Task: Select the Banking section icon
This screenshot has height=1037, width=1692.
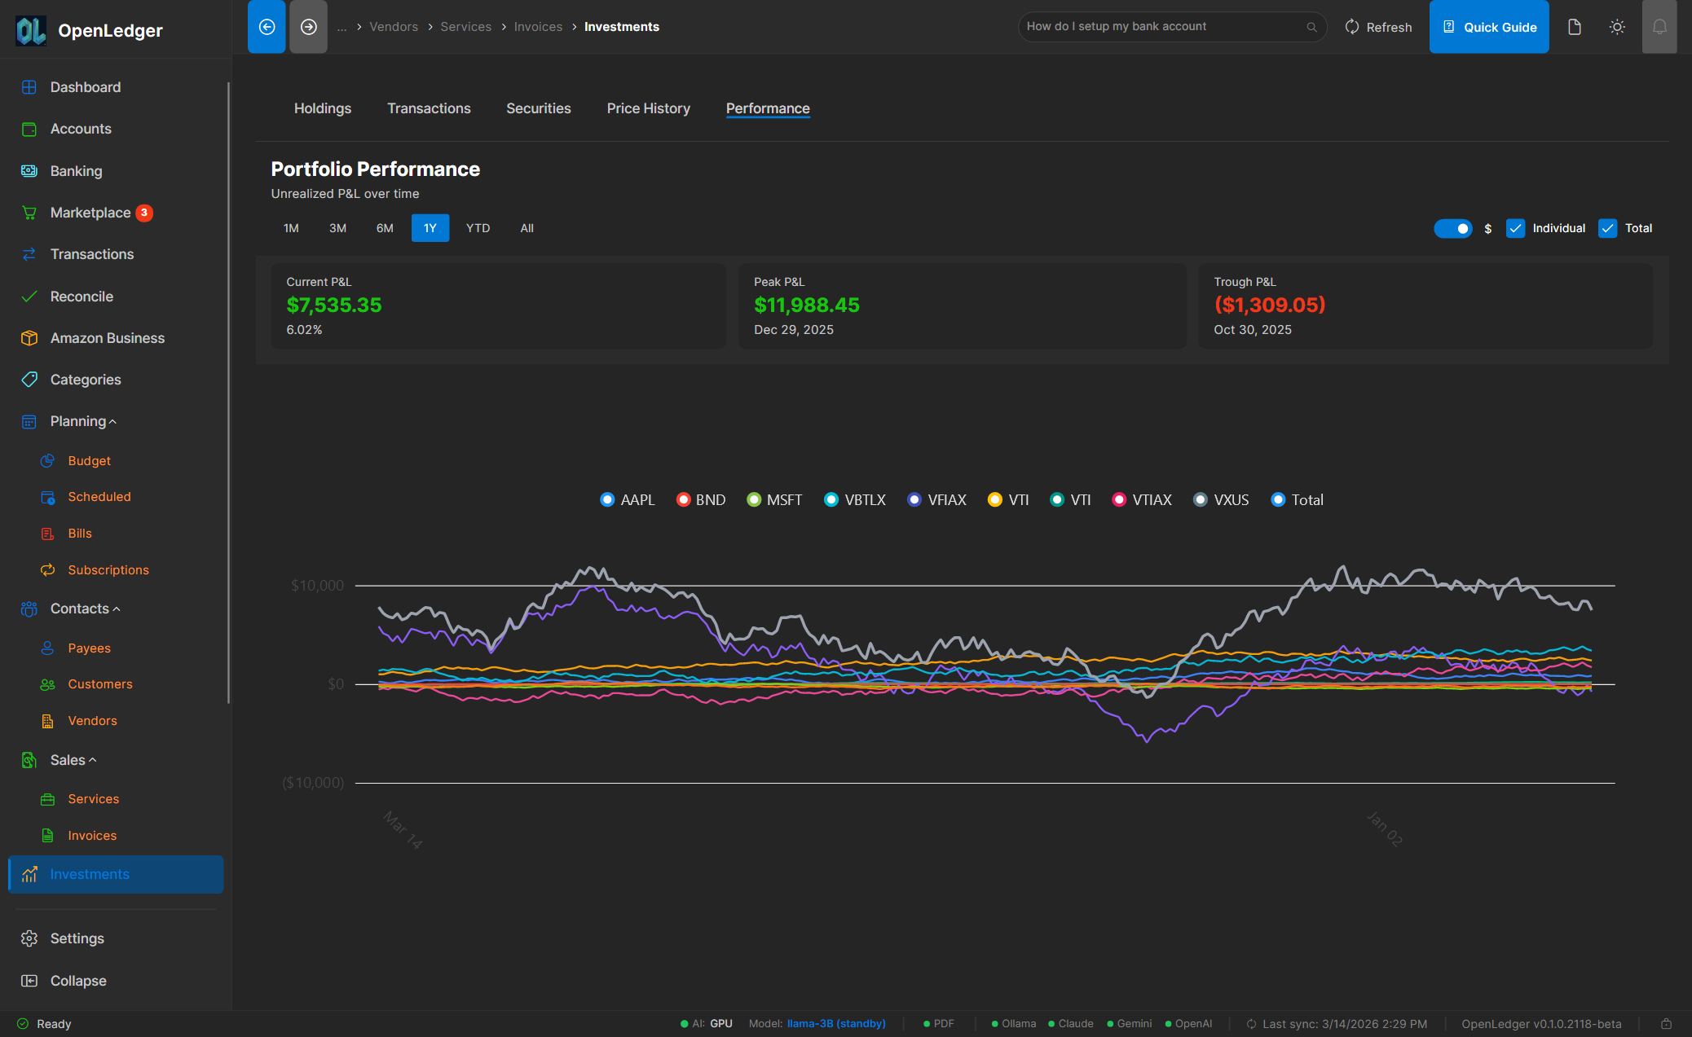Action: 29,171
